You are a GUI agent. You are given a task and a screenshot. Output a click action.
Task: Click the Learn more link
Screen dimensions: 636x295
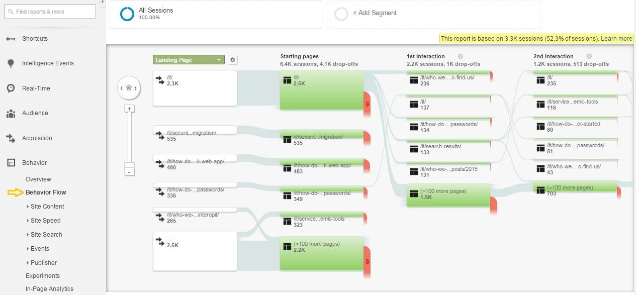point(616,39)
